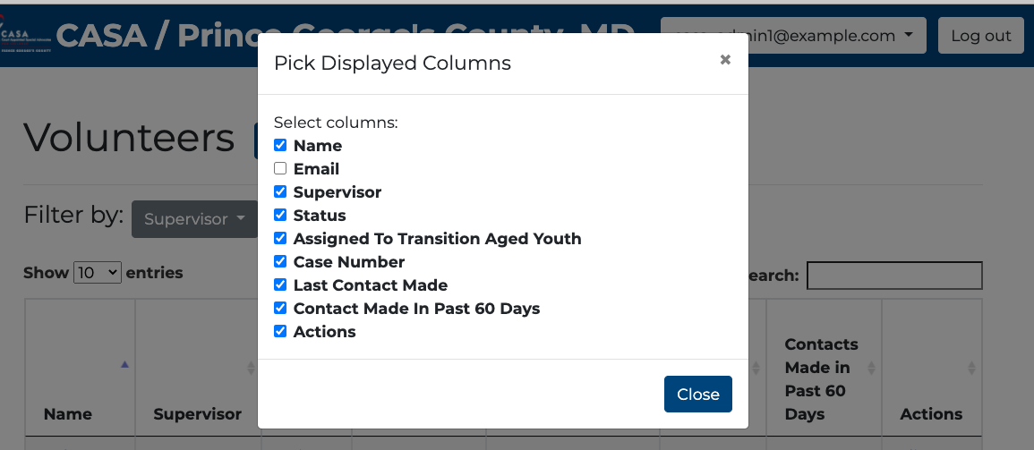The image size is (1034, 450).
Task: Click the Volunteers page heading
Action: (x=129, y=138)
